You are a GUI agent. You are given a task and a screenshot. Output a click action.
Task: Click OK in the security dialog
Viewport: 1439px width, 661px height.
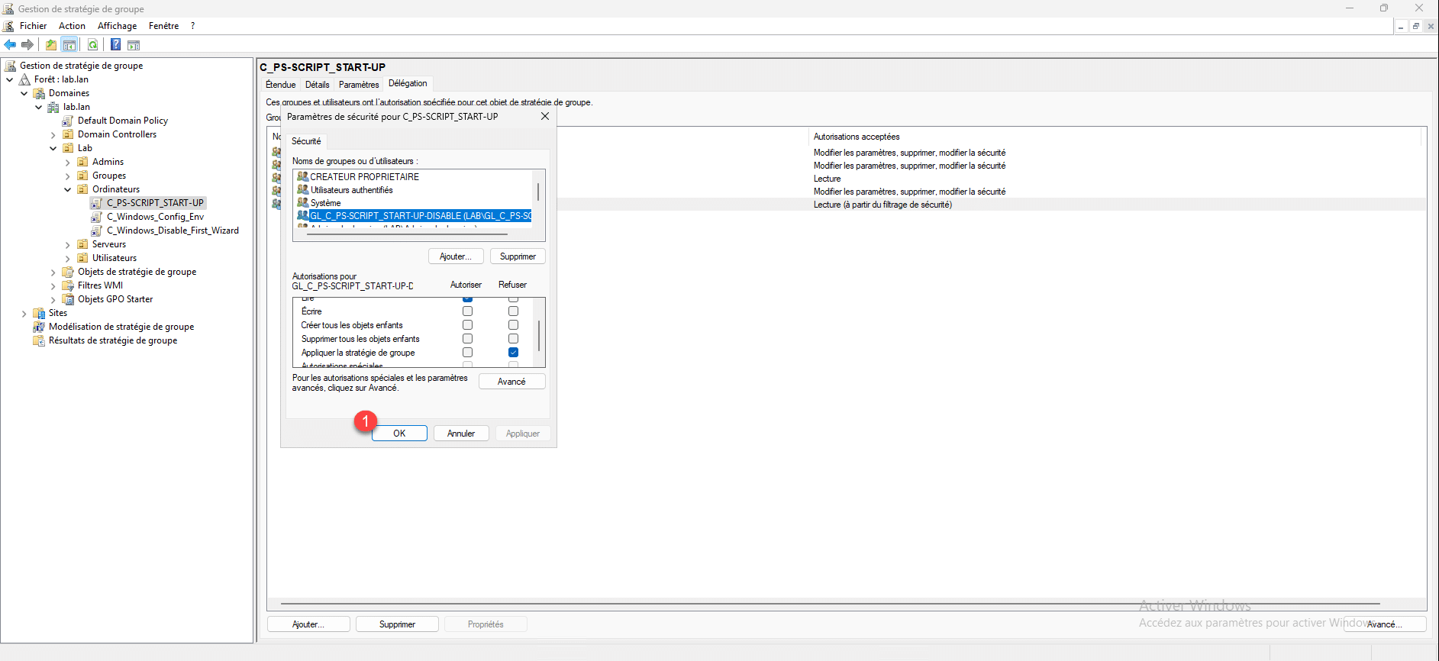click(399, 434)
